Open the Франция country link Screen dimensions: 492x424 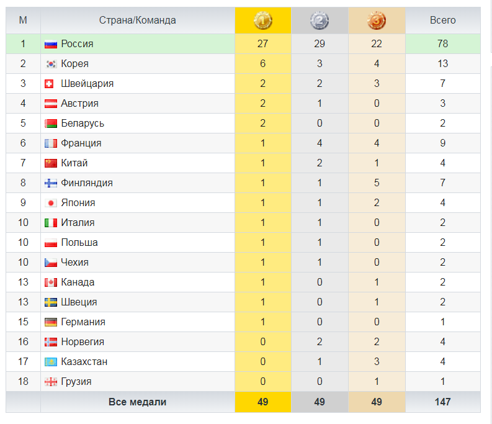(81, 143)
